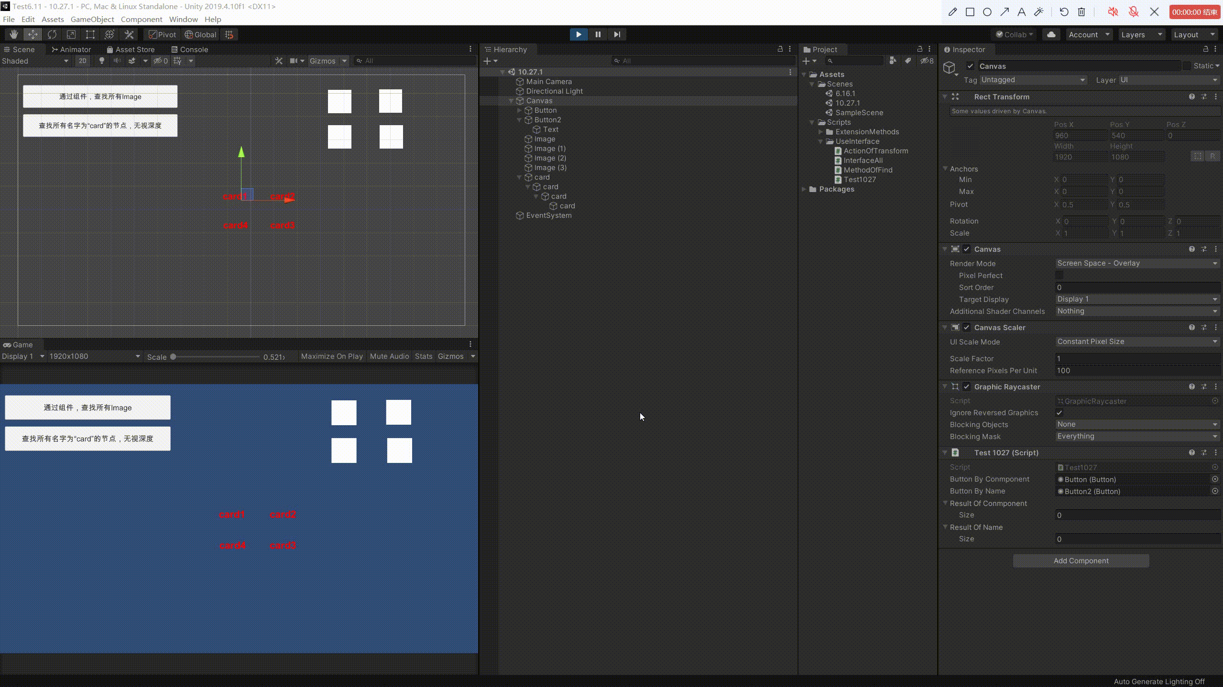Toggle scene lighting bulb icon
This screenshot has height=687, width=1223.
[101, 61]
